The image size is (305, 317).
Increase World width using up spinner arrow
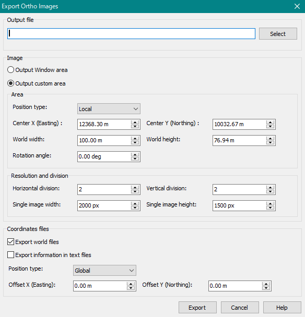[135, 138]
